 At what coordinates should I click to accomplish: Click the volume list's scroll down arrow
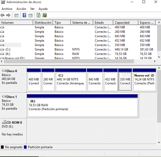pos(159,56)
